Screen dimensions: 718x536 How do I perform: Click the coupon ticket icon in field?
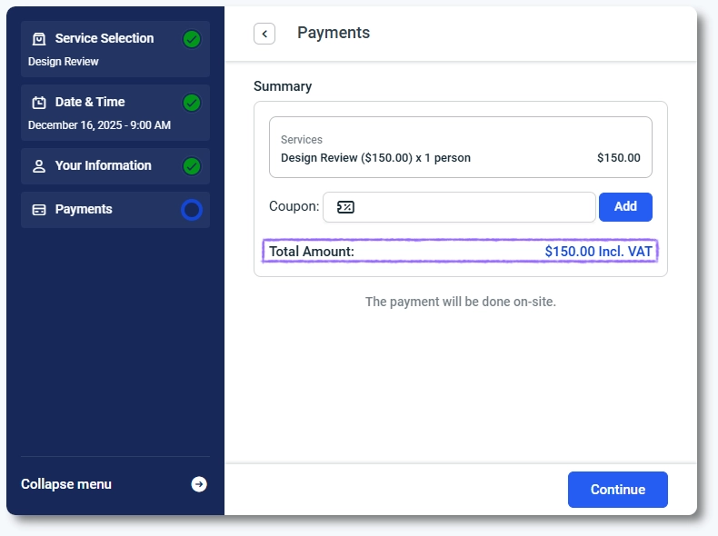(x=345, y=207)
